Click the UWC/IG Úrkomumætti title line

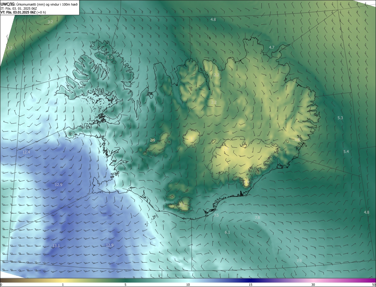[x=39, y=4]
